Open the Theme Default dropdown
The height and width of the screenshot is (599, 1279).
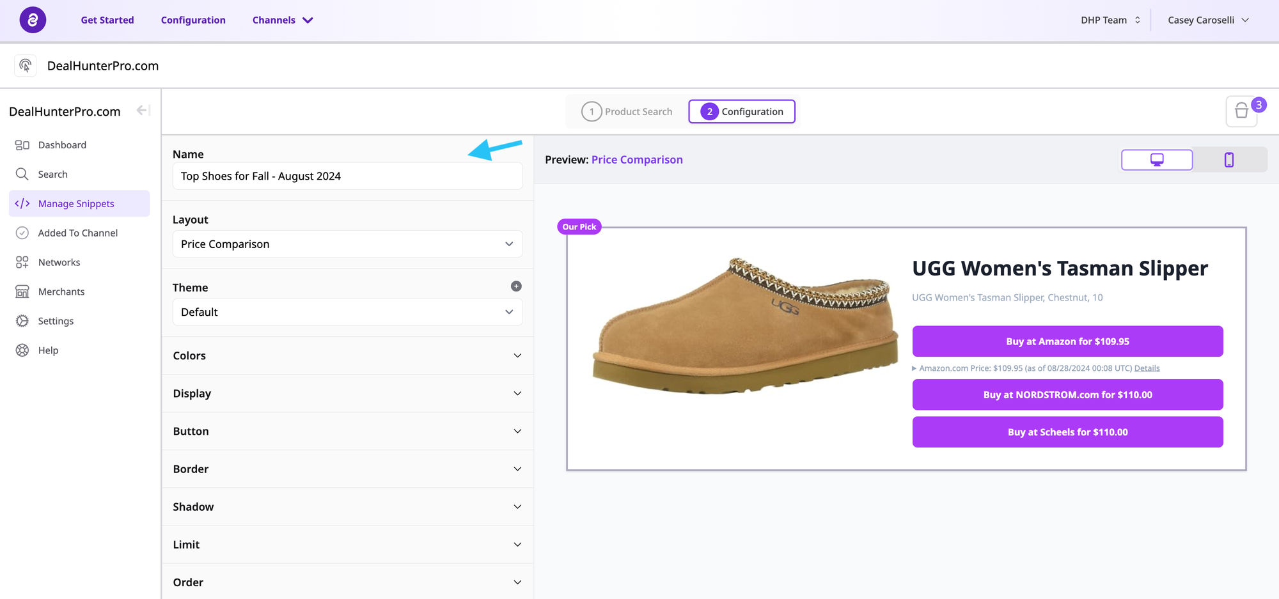pyautogui.click(x=348, y=312)
